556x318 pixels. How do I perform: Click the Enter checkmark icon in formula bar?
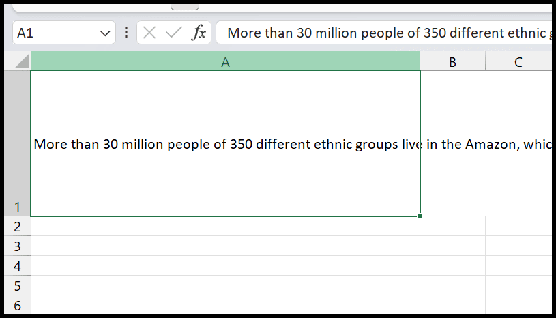(174, 33)
